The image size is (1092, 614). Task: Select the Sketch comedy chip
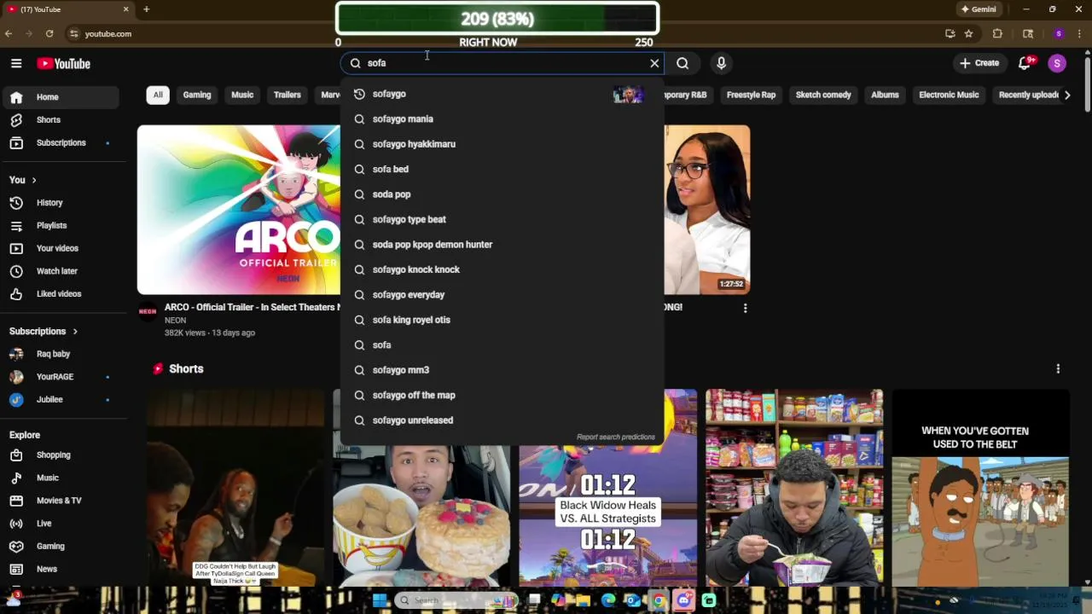click(823, 95)
